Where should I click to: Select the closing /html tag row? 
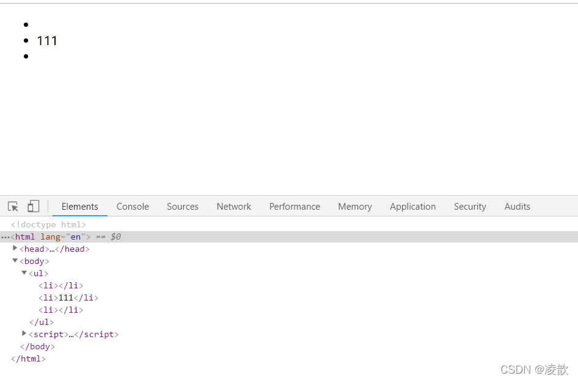pos(28,358)
